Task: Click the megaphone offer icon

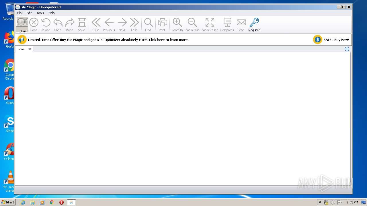Action: coord(22,40)
